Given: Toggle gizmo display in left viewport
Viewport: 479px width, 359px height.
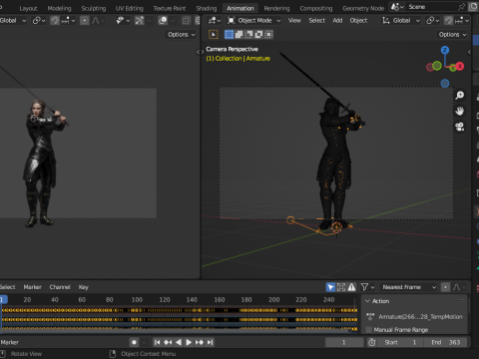Looking at the screenshot, I should [x=140, y=21].
